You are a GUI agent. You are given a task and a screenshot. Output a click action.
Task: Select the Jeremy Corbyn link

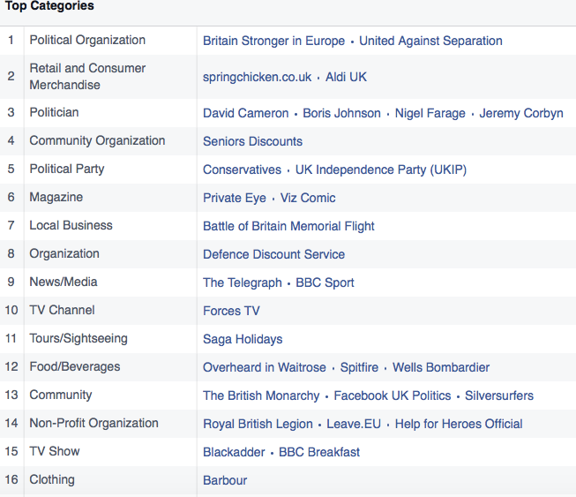coord(521,114)
